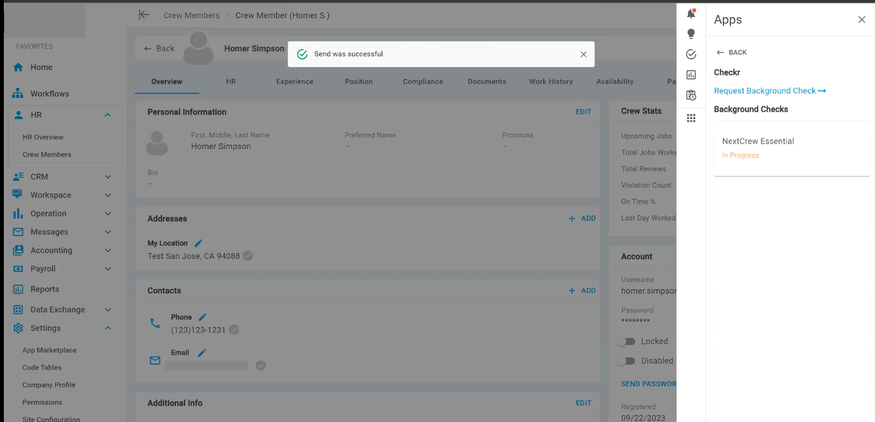Open Crew Members in the sidebar
The image size is (875, 422).
pos(46,154)
